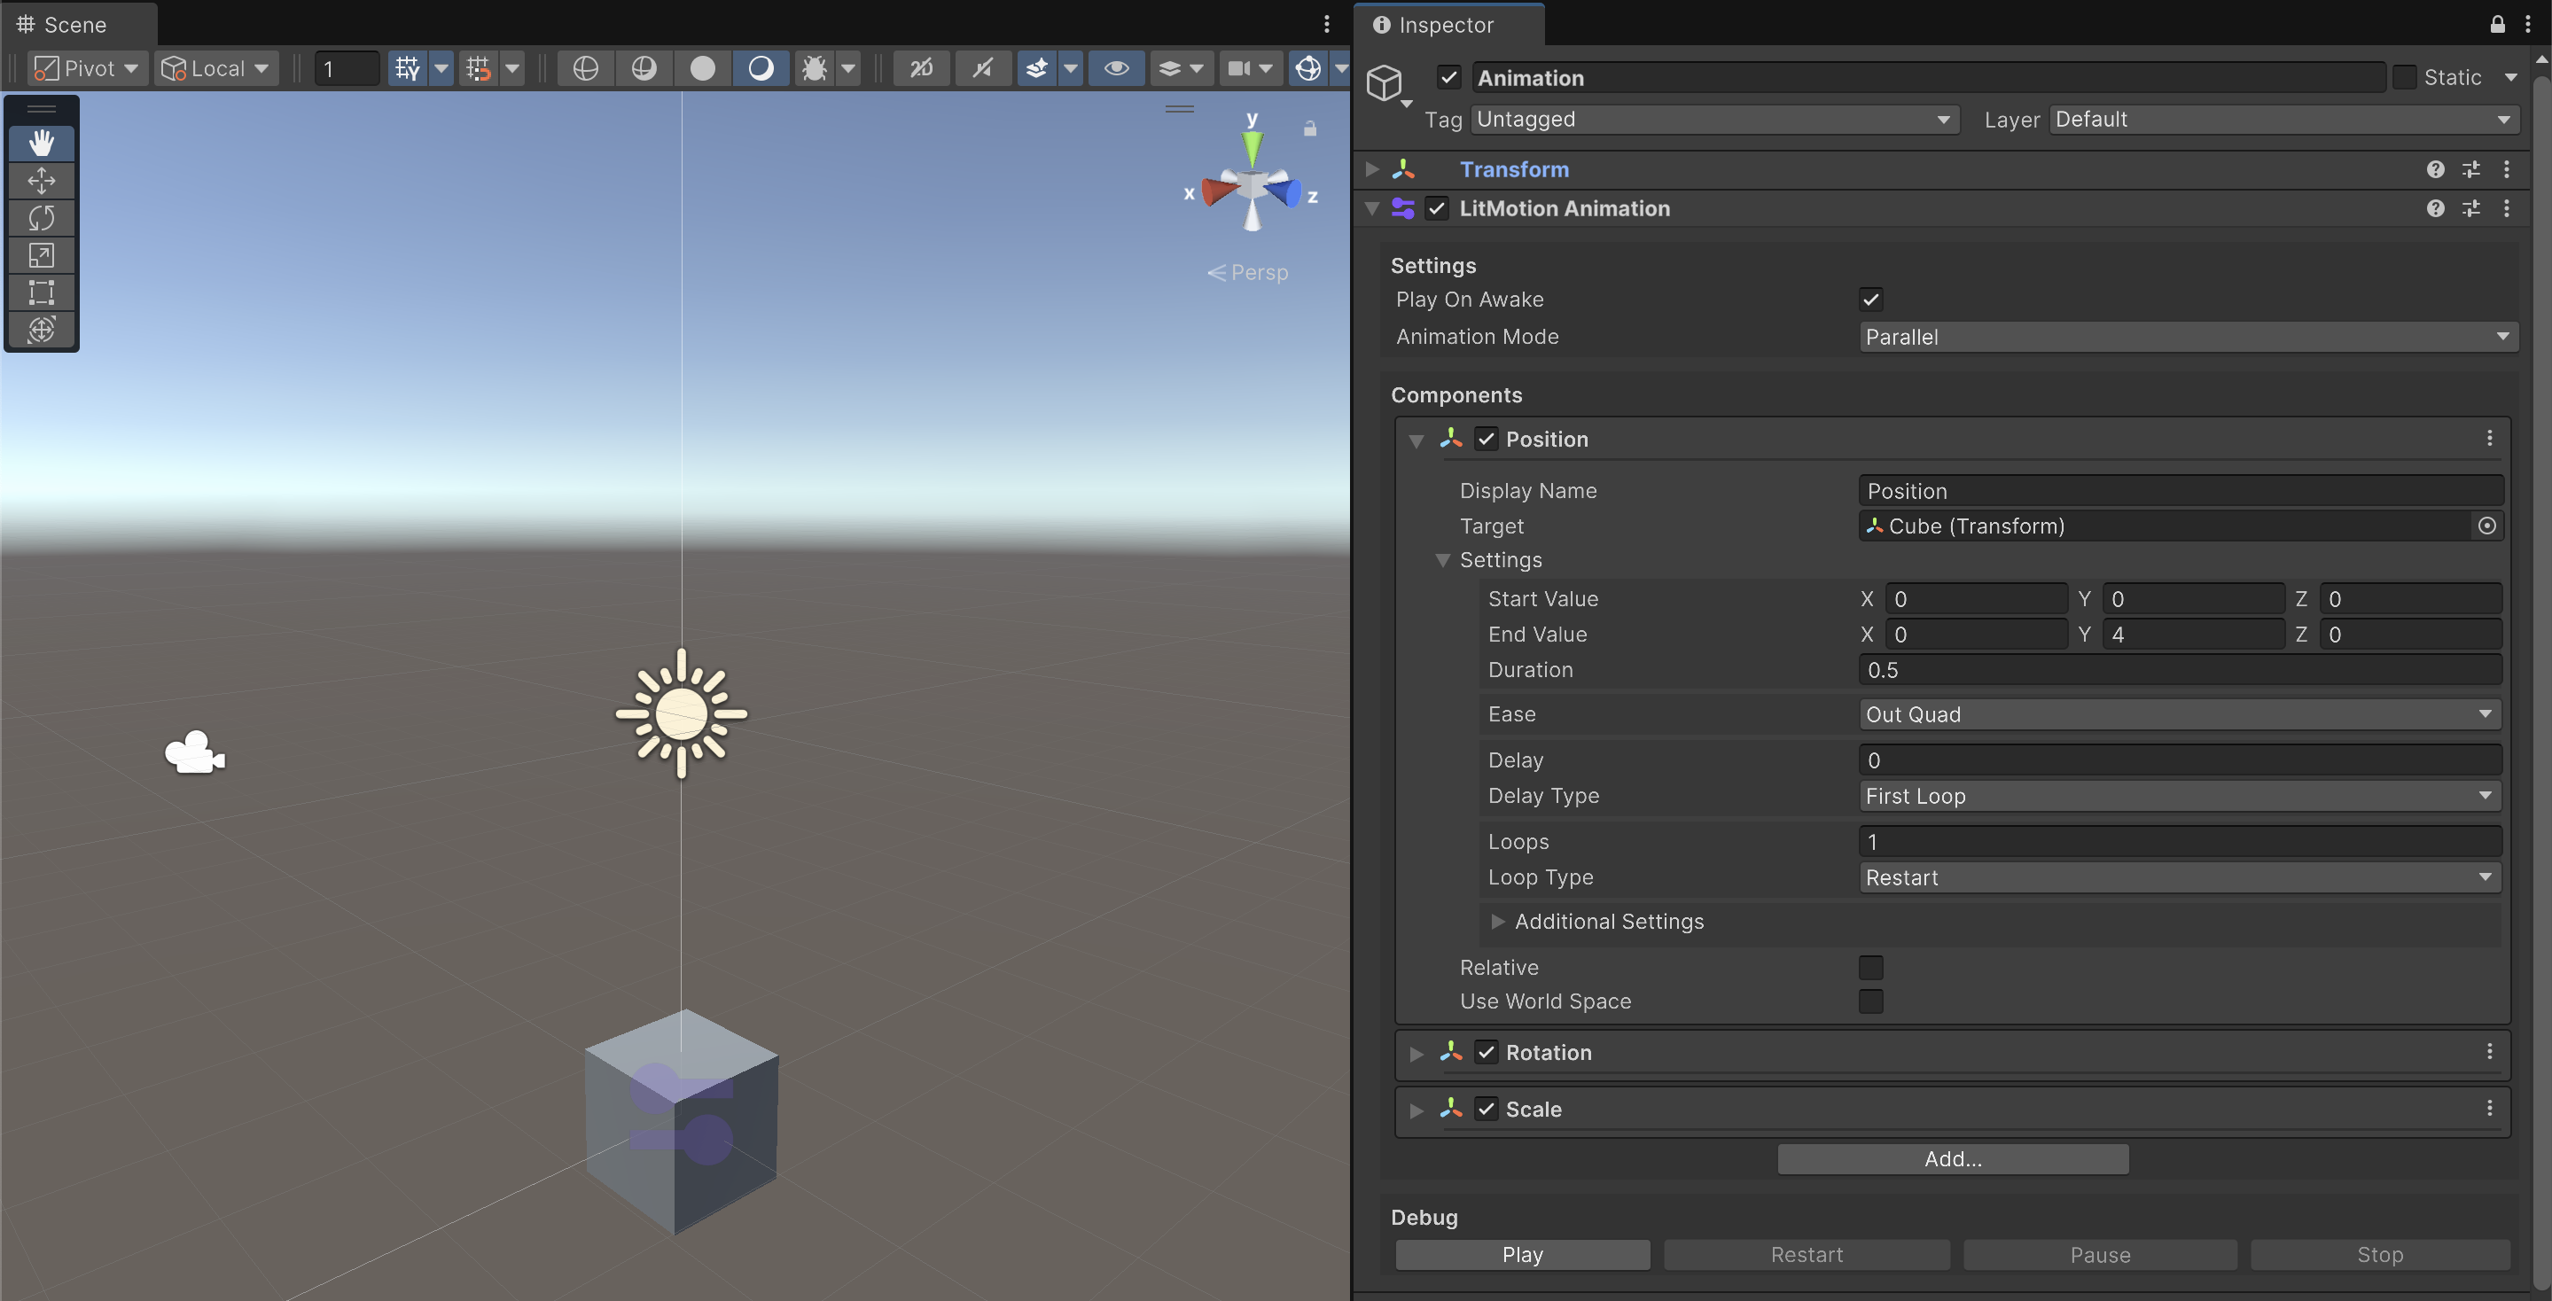This screenshot has width=2552, height=1301.
Task: Select the Hand view tool
Action: pyautogui.click(x=42, y=143)
